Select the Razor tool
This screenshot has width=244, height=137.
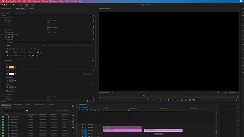(73, 115)
